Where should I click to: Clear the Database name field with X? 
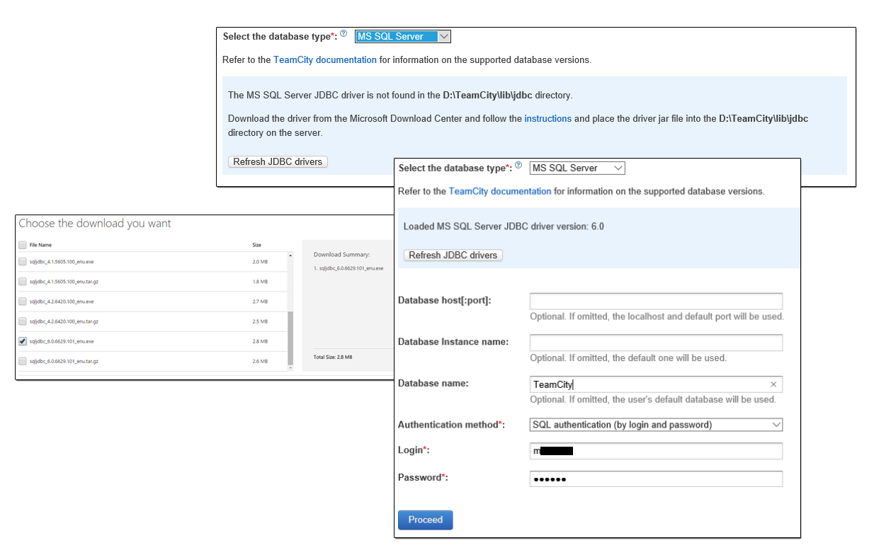click(x=773, y=384)
